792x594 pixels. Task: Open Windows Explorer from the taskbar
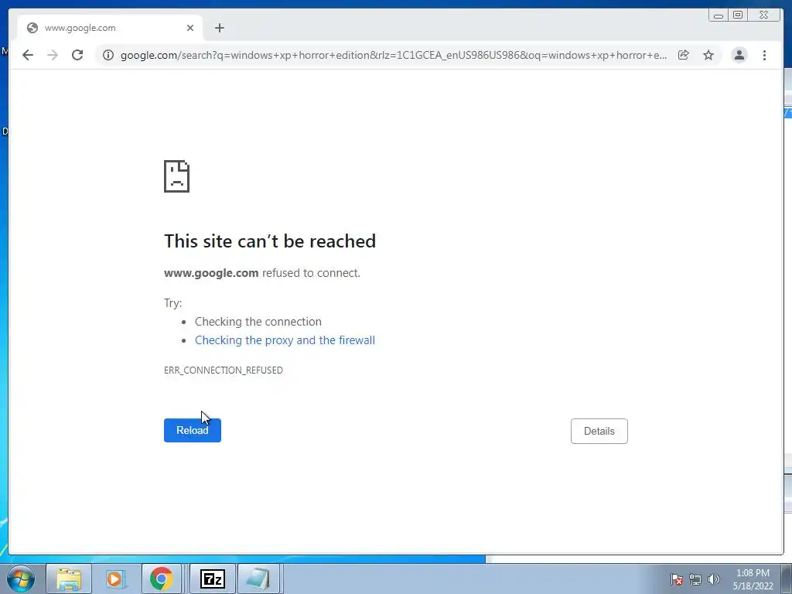point(69,579)
